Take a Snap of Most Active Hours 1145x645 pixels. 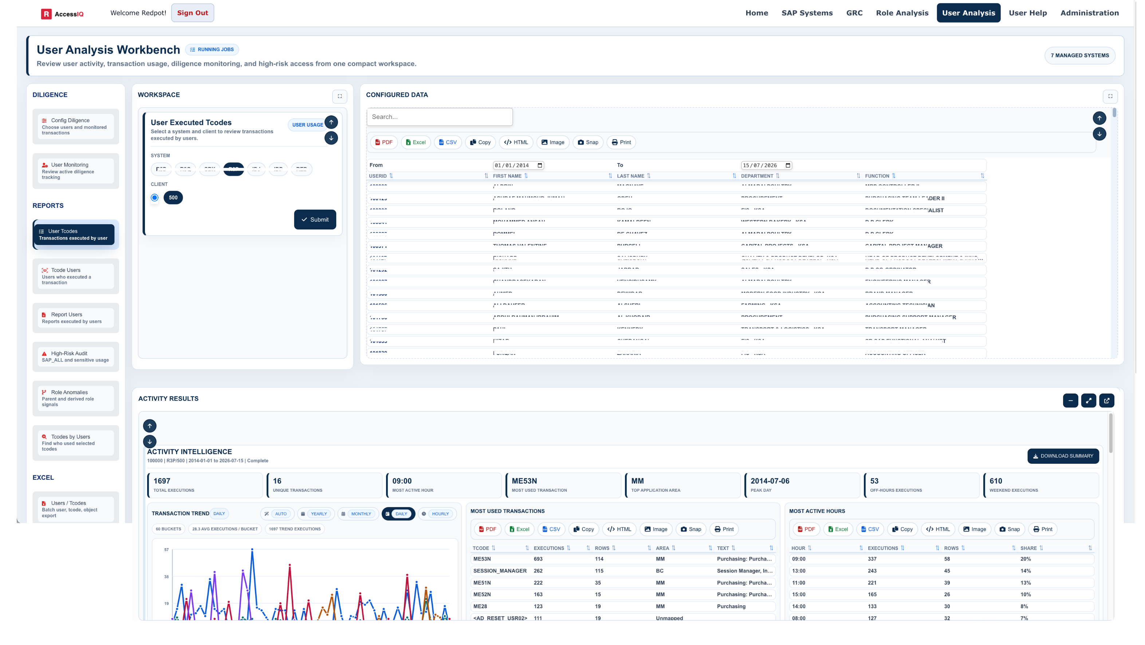tap(1010, 529)
